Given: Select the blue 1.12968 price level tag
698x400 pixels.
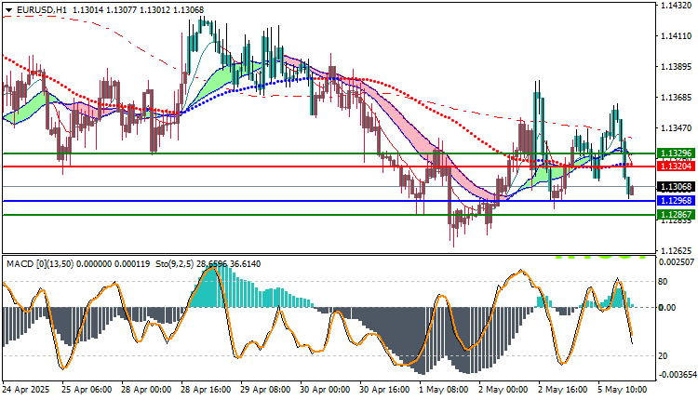Looking at the screenshot, I should tap(676, 201).
